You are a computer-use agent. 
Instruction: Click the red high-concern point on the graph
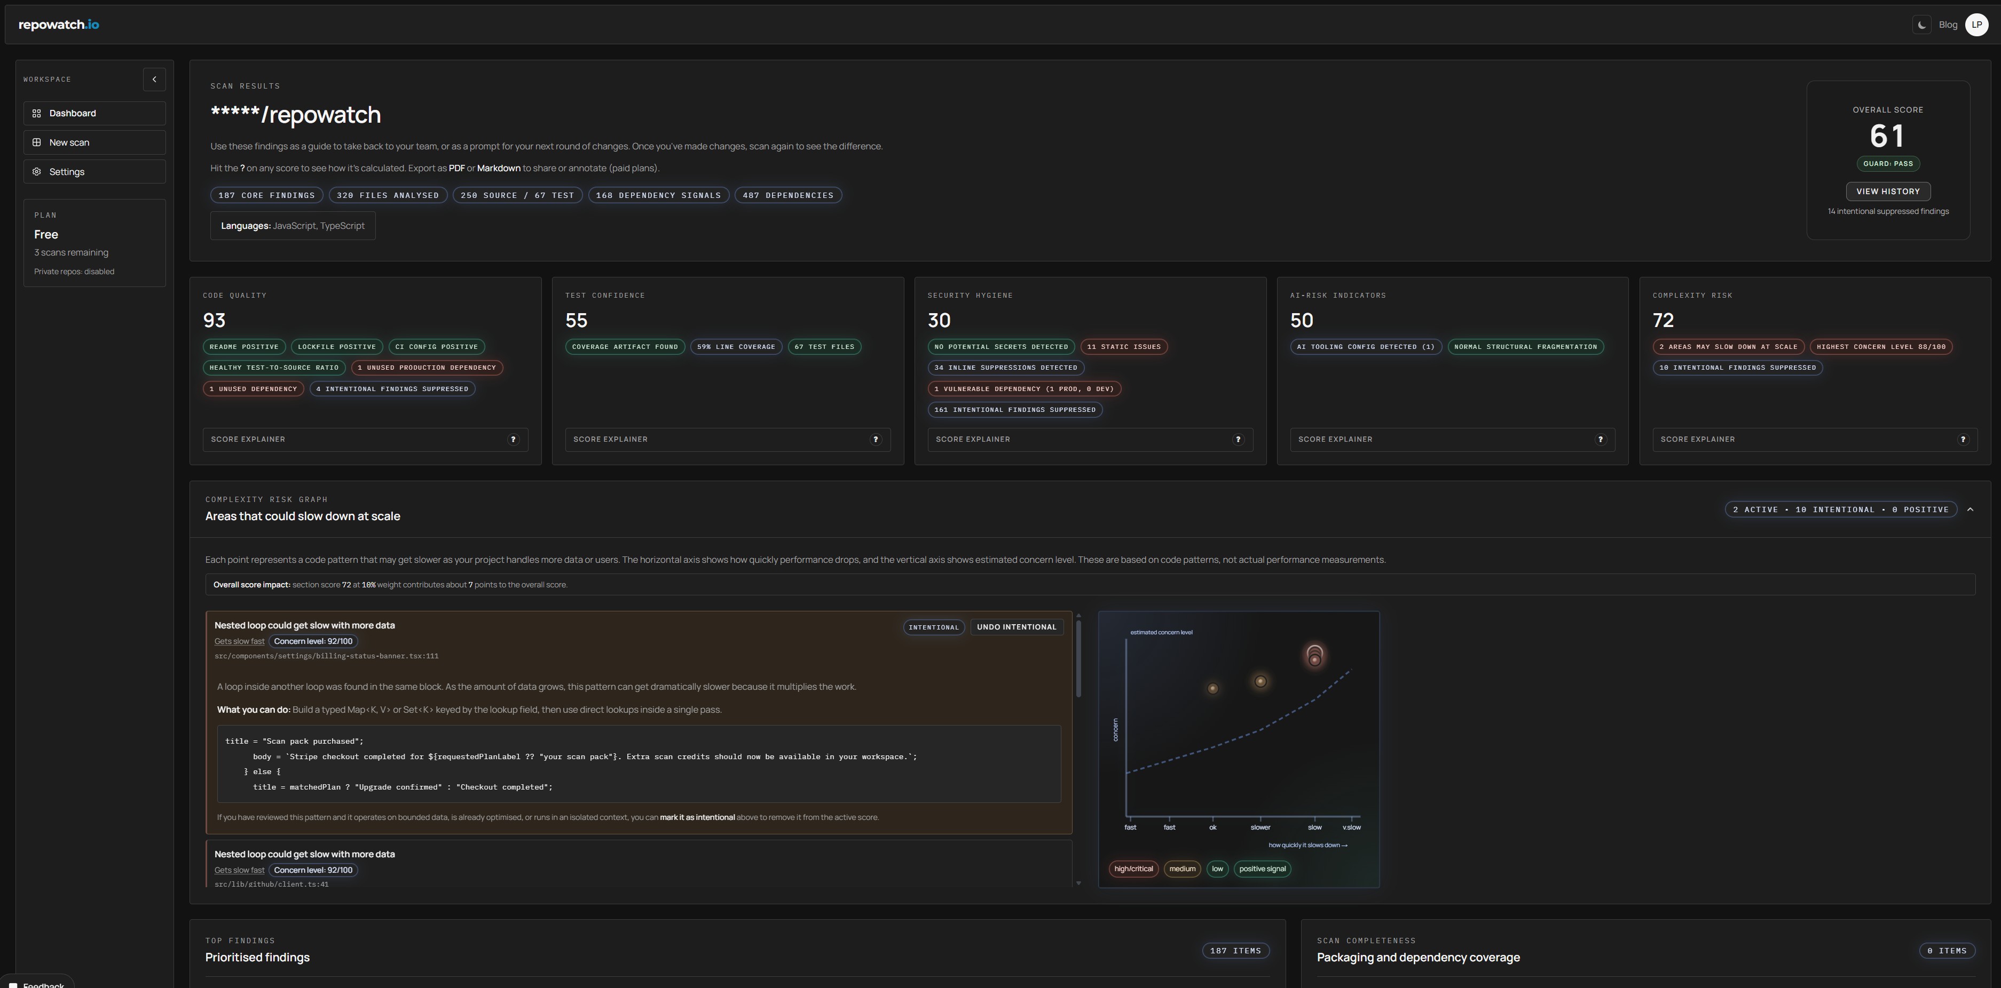point(1314,657)
